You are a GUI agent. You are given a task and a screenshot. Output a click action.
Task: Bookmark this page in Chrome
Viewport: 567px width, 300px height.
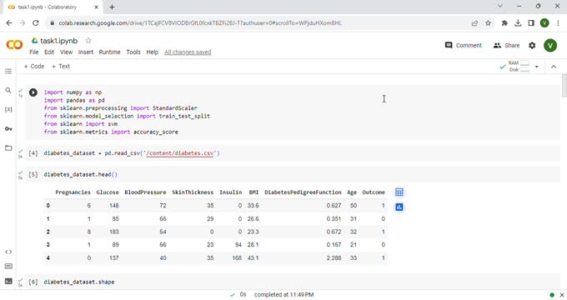click(x=488, y=23)
